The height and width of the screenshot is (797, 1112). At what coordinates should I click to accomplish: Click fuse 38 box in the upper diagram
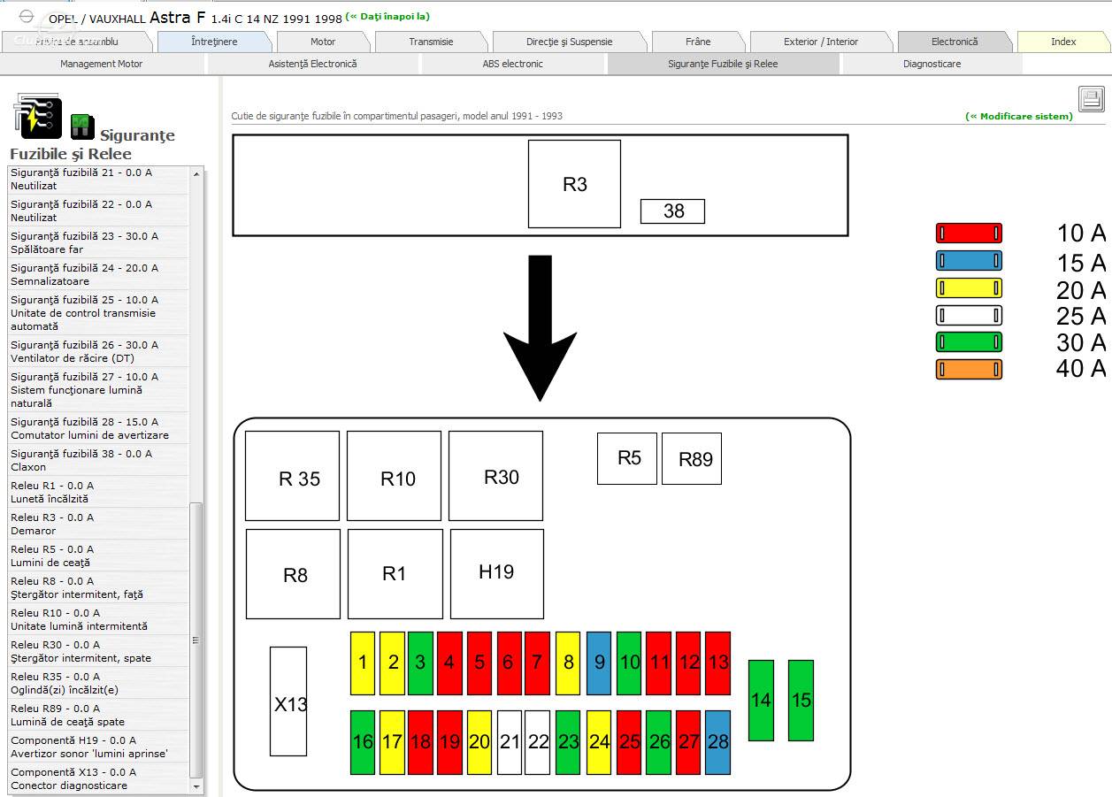tap(672, 211)
